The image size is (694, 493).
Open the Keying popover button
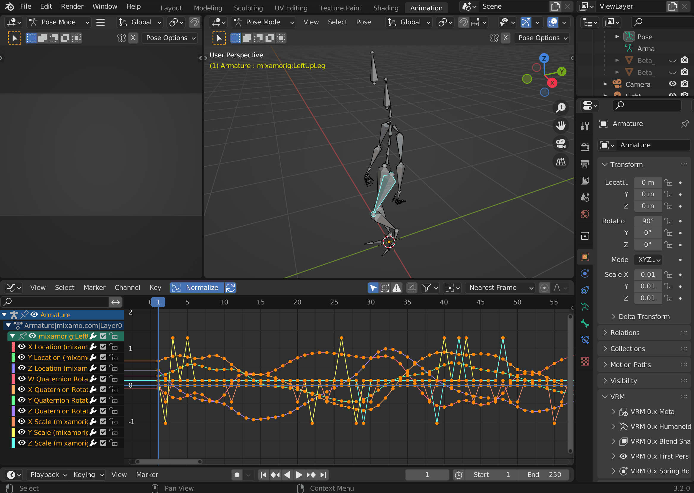(87, 475)
